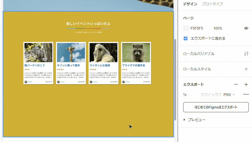The height and width of the screenshot is (142, 252).
Task: Add a new local style
Action: click(246, 69)
